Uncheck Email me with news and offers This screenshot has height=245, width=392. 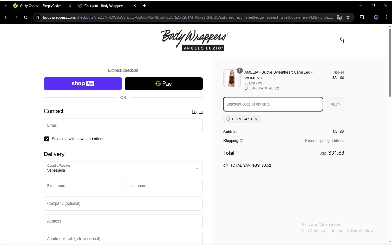47,139
